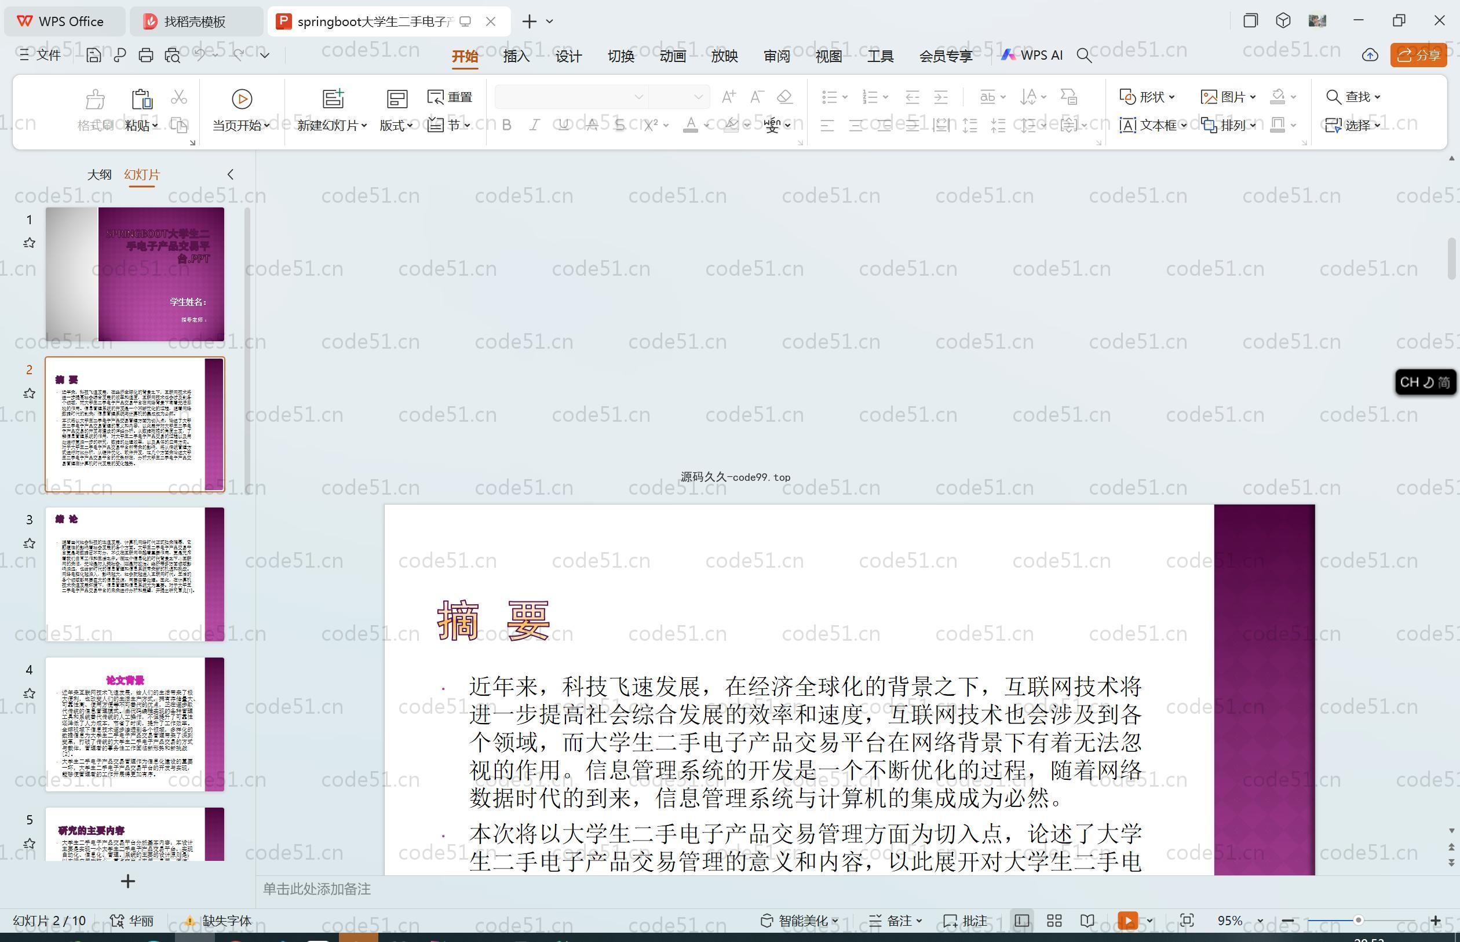Click the Decrease font size icon
1460x942 pixels.
[757, 97]
